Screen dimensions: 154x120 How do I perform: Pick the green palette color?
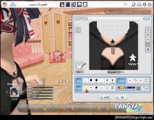pos(124,88)
